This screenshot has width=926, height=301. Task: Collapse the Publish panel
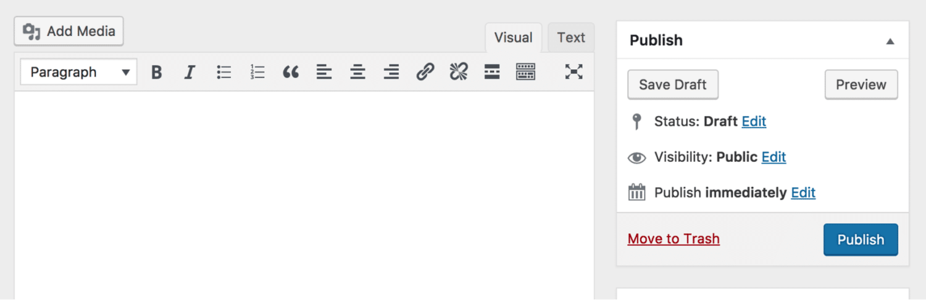(x=890, y=41)
